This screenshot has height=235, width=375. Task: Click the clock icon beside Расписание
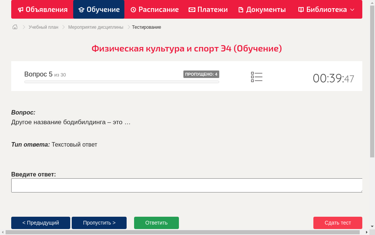(x=133, y=9)
